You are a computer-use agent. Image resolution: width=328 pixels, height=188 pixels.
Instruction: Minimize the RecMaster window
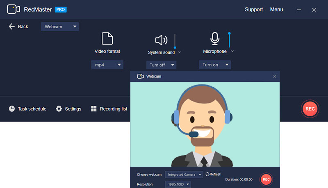[299, 10]
